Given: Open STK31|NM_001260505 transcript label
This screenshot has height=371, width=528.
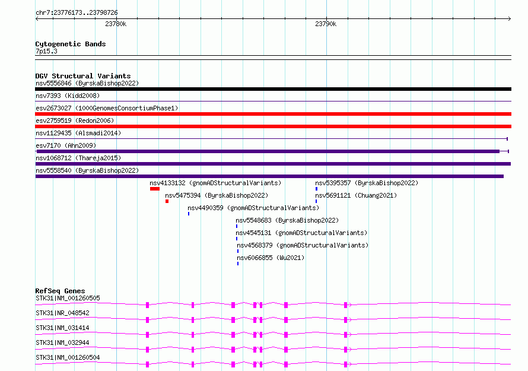Looking at the screenshot, I should (68, 298).
